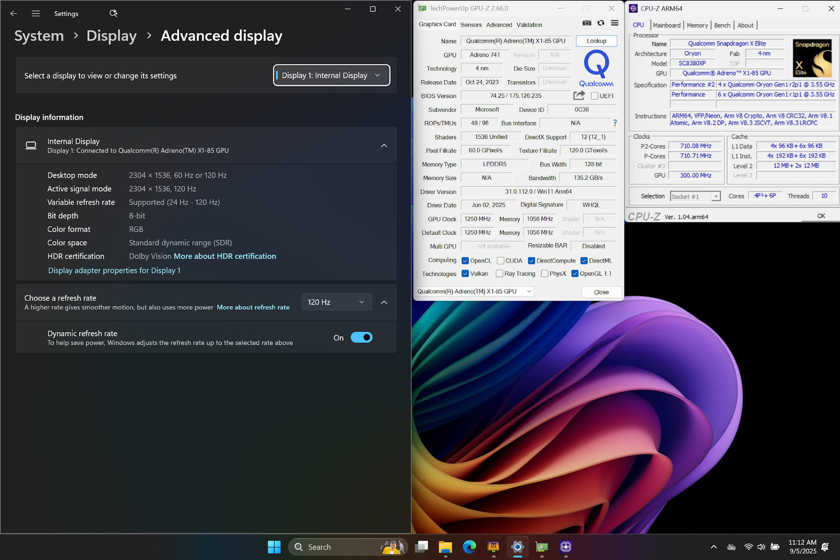
Task: Open the Mainboard tab in CPU-Z
Action: 667,25
